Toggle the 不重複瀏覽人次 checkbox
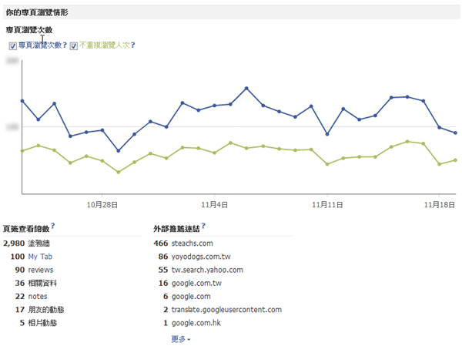Viewport: 462px width, 346px height. (x=74, y=46)
